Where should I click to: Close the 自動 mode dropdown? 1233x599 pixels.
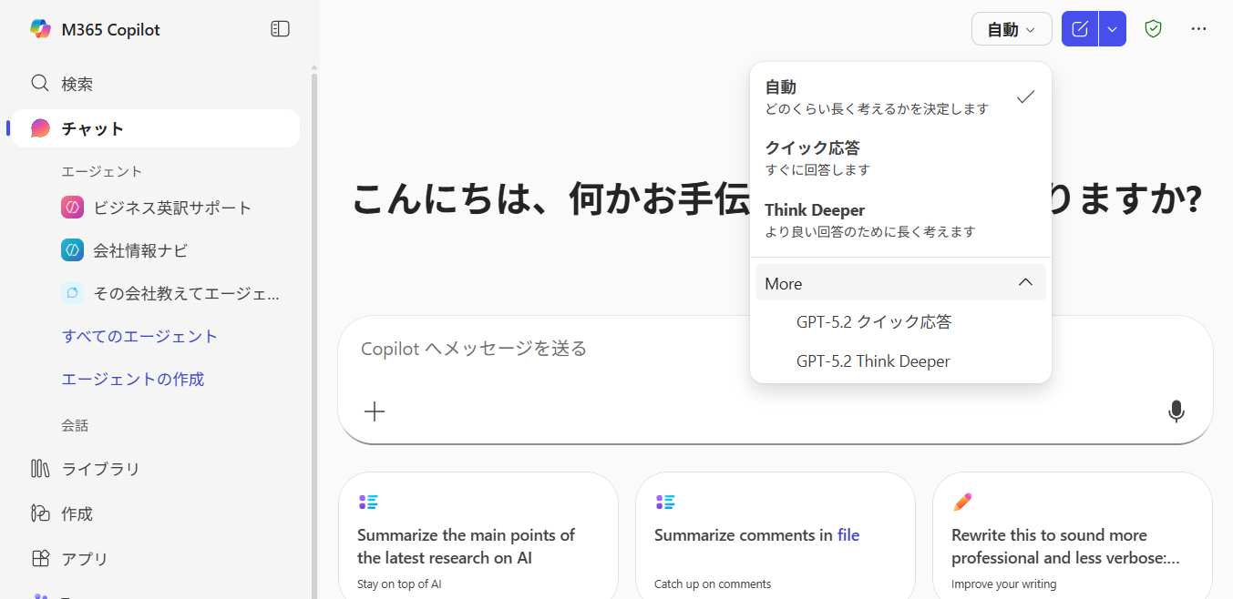tap(1012, 29)
